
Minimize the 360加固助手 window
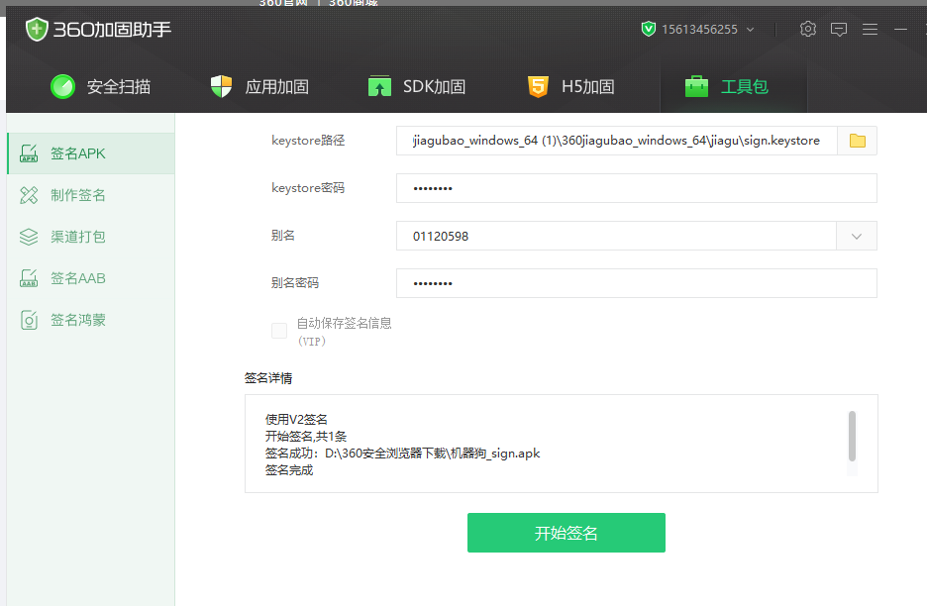[x=900, y=29]
